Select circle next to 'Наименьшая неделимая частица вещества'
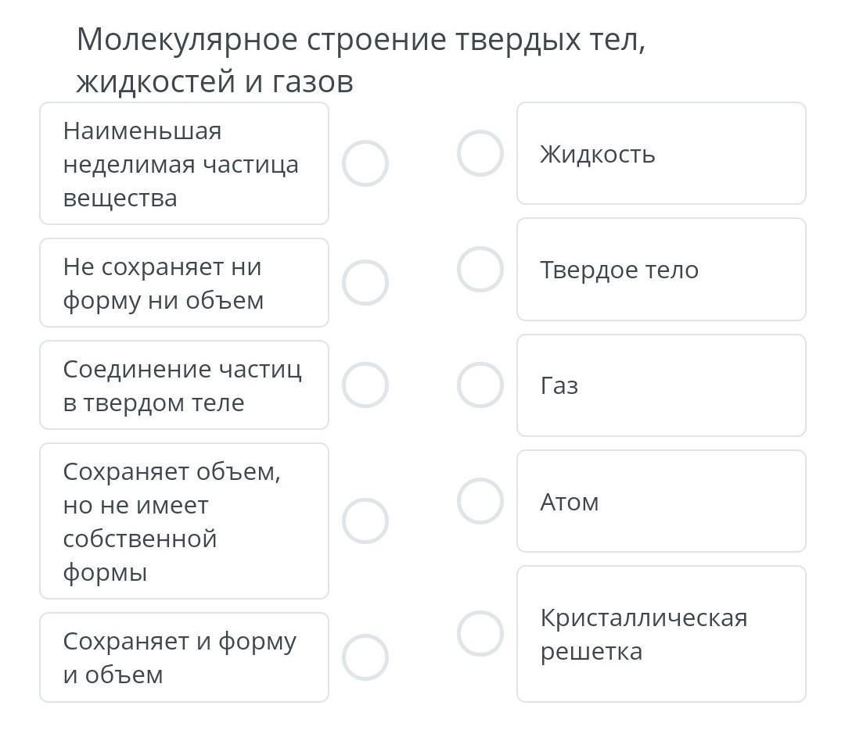This screenshot has width=845, height=741. (x=365, y=163)
